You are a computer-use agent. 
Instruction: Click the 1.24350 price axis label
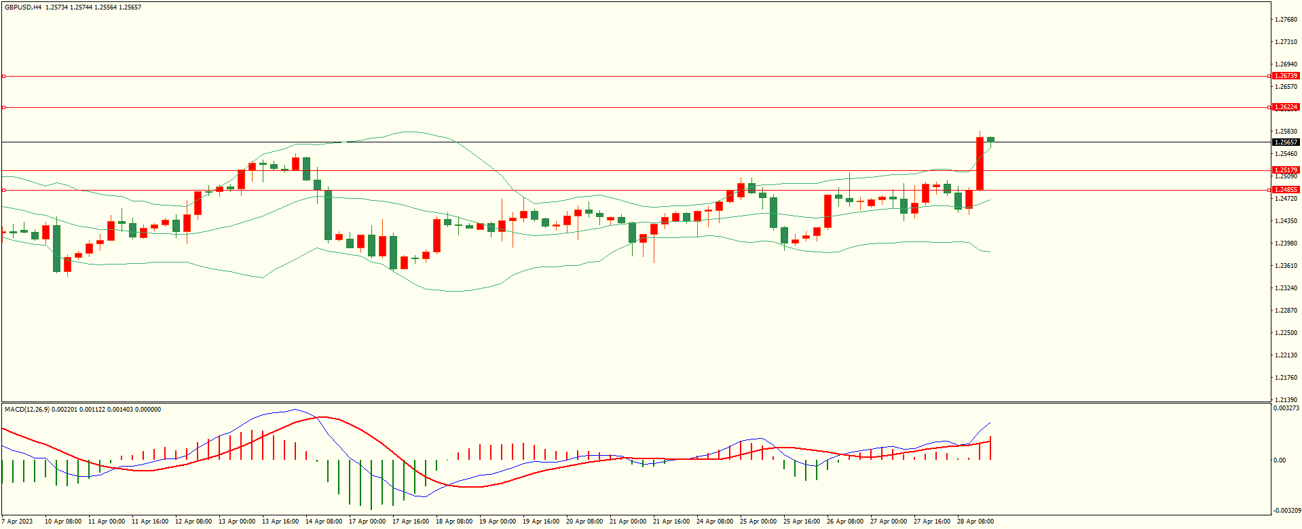1286,221
